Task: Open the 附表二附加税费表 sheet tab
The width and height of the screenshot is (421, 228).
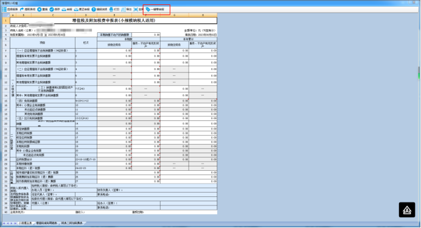Action: pyautogui.click(x=72, y=223)
